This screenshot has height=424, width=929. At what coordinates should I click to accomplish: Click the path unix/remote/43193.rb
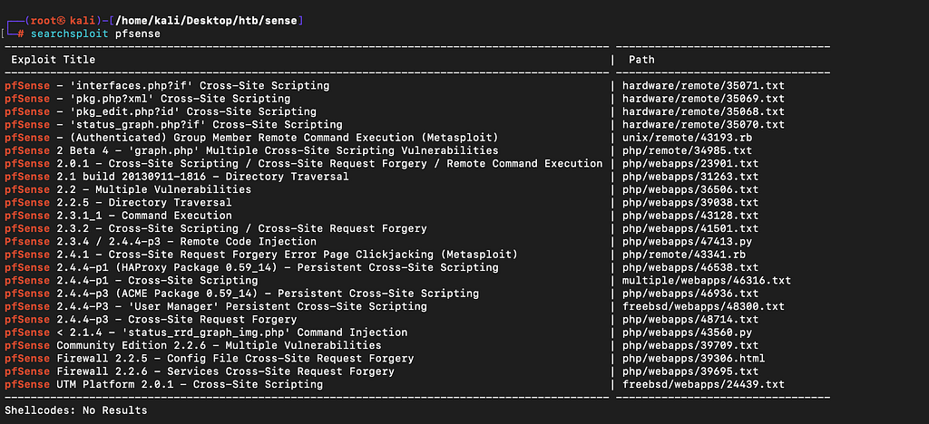coord(688,138)
